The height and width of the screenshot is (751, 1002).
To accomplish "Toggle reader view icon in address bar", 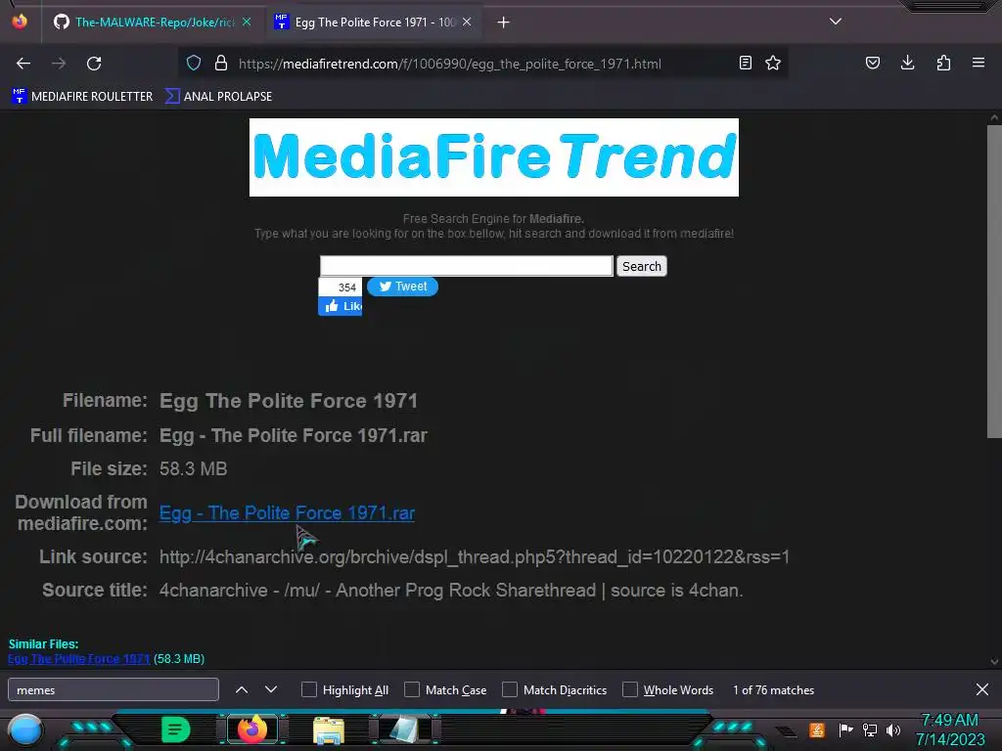I will (745, 63).
